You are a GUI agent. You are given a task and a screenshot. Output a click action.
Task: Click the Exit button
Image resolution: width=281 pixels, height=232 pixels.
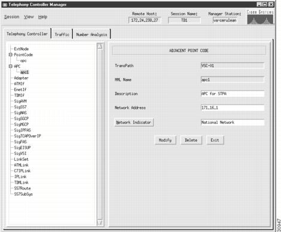click(x=215, y=140)
